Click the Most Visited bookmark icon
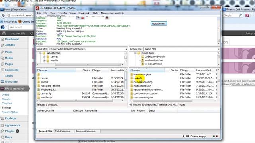Viewport: 255px width, 143px height. point(2,21)
